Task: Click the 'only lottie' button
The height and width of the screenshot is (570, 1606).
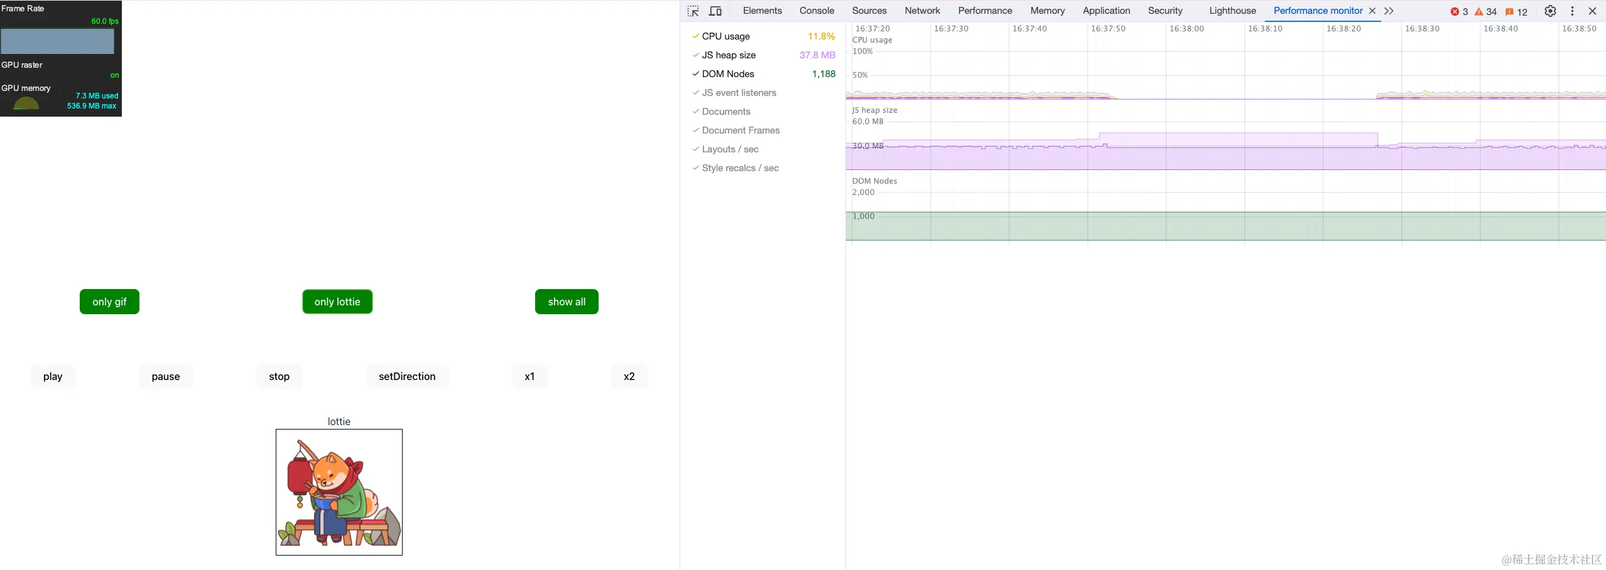Action: [337, 302]
